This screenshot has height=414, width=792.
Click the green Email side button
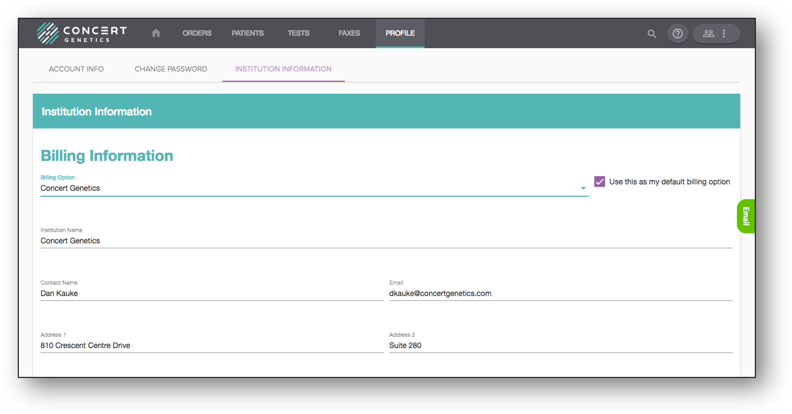tap(745, 216)
